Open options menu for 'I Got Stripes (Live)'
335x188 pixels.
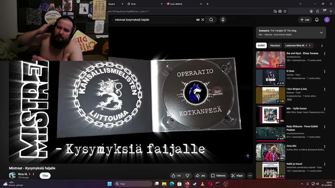click(325, 89)
